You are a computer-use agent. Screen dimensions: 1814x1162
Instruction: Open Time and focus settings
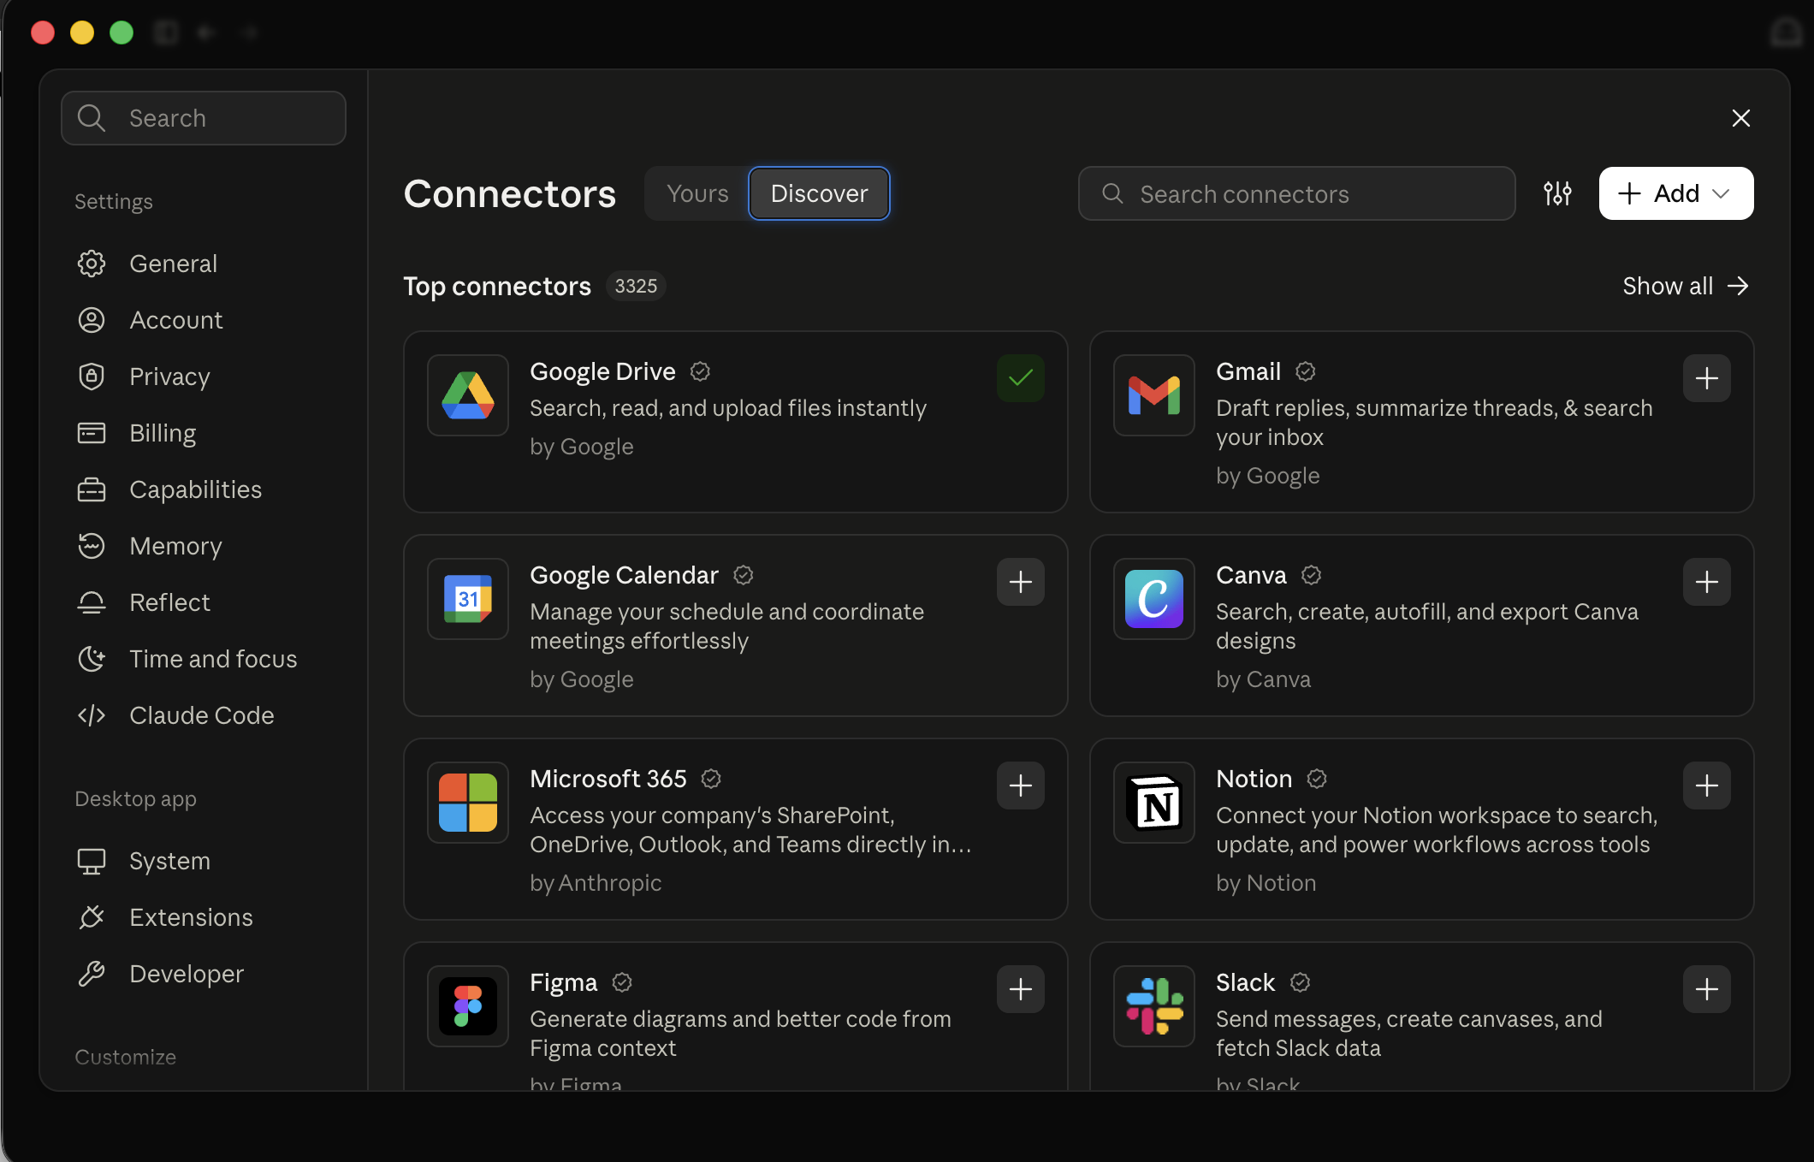point(204,659)
